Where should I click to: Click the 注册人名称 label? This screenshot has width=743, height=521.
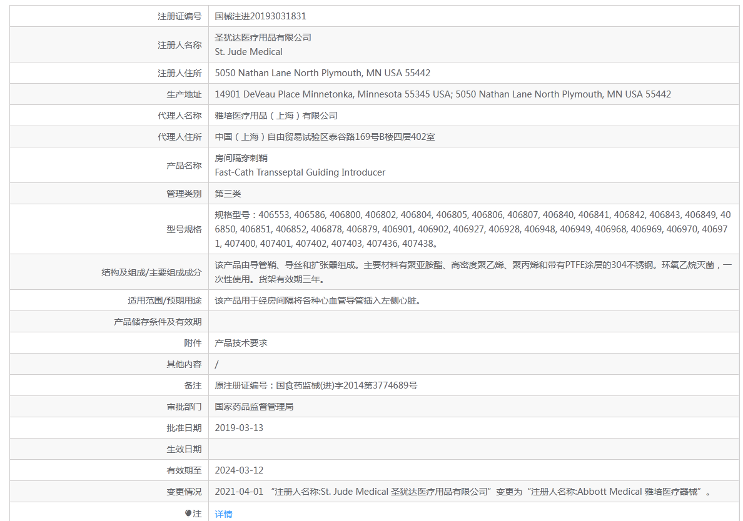click(179, 45)
